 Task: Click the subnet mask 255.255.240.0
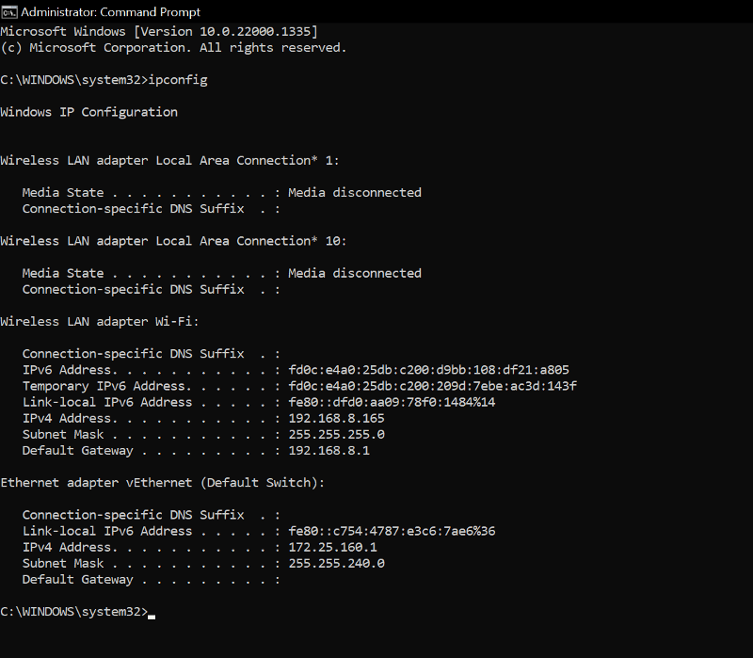[336, 563]
